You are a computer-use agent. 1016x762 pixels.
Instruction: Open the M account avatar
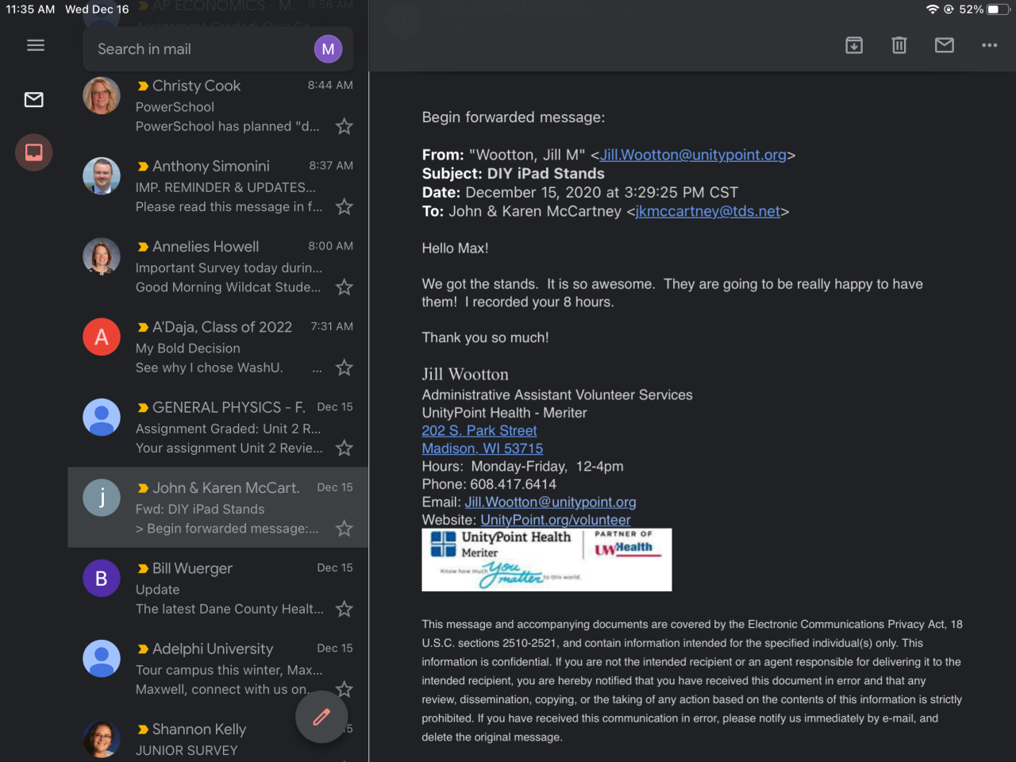pos(328,49)
